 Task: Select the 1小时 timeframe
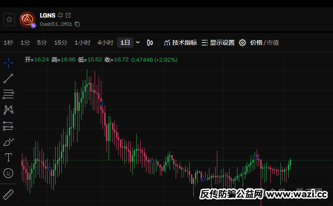coord(82,43)
